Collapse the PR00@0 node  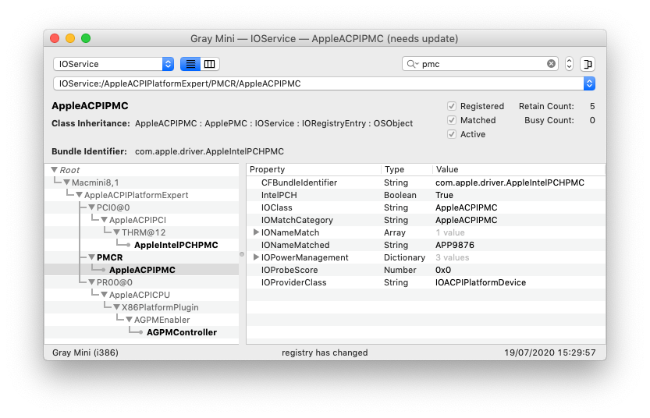91,282
